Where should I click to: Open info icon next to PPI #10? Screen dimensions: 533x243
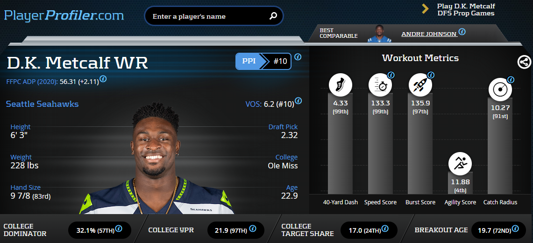point(298,57)
